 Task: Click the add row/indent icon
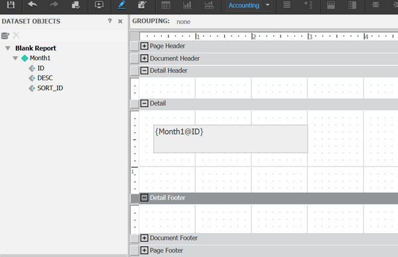point(308,5)
